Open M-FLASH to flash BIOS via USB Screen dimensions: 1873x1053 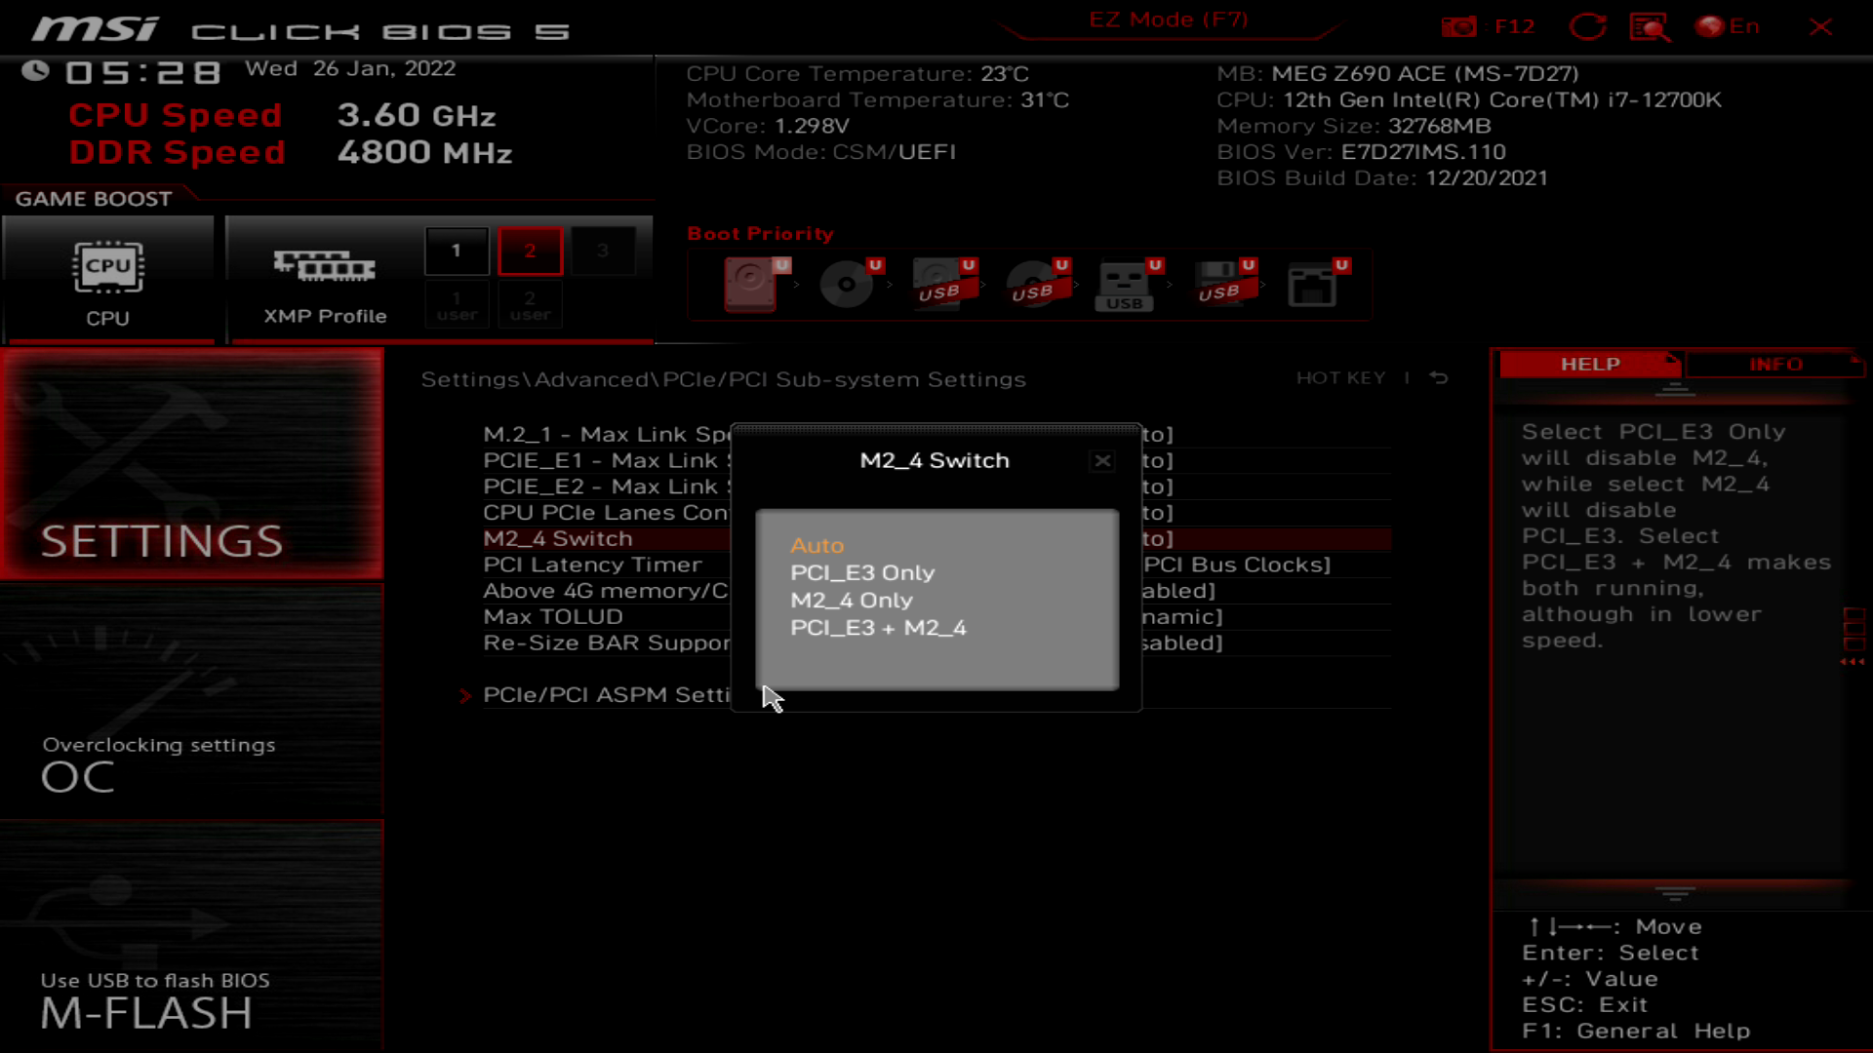coord(146,1014)
